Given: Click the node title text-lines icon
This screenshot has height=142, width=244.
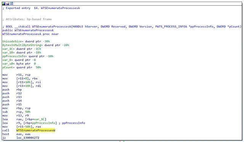Looking at the screenshot, I should point(11,3).
